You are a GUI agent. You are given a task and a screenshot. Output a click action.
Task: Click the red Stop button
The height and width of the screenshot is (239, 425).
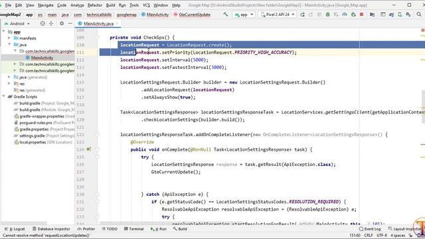tap(361, 15)
